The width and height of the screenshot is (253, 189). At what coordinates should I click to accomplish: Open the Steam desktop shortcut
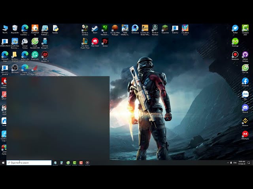coord(95,30)
